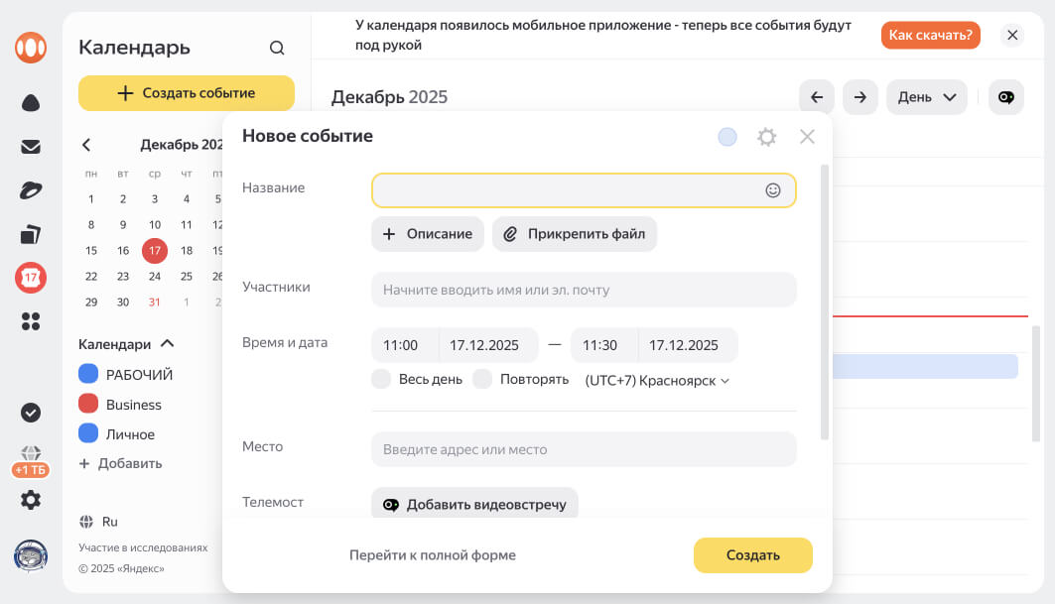Open the all-services grid icon in the sidebar

[31, 321]
